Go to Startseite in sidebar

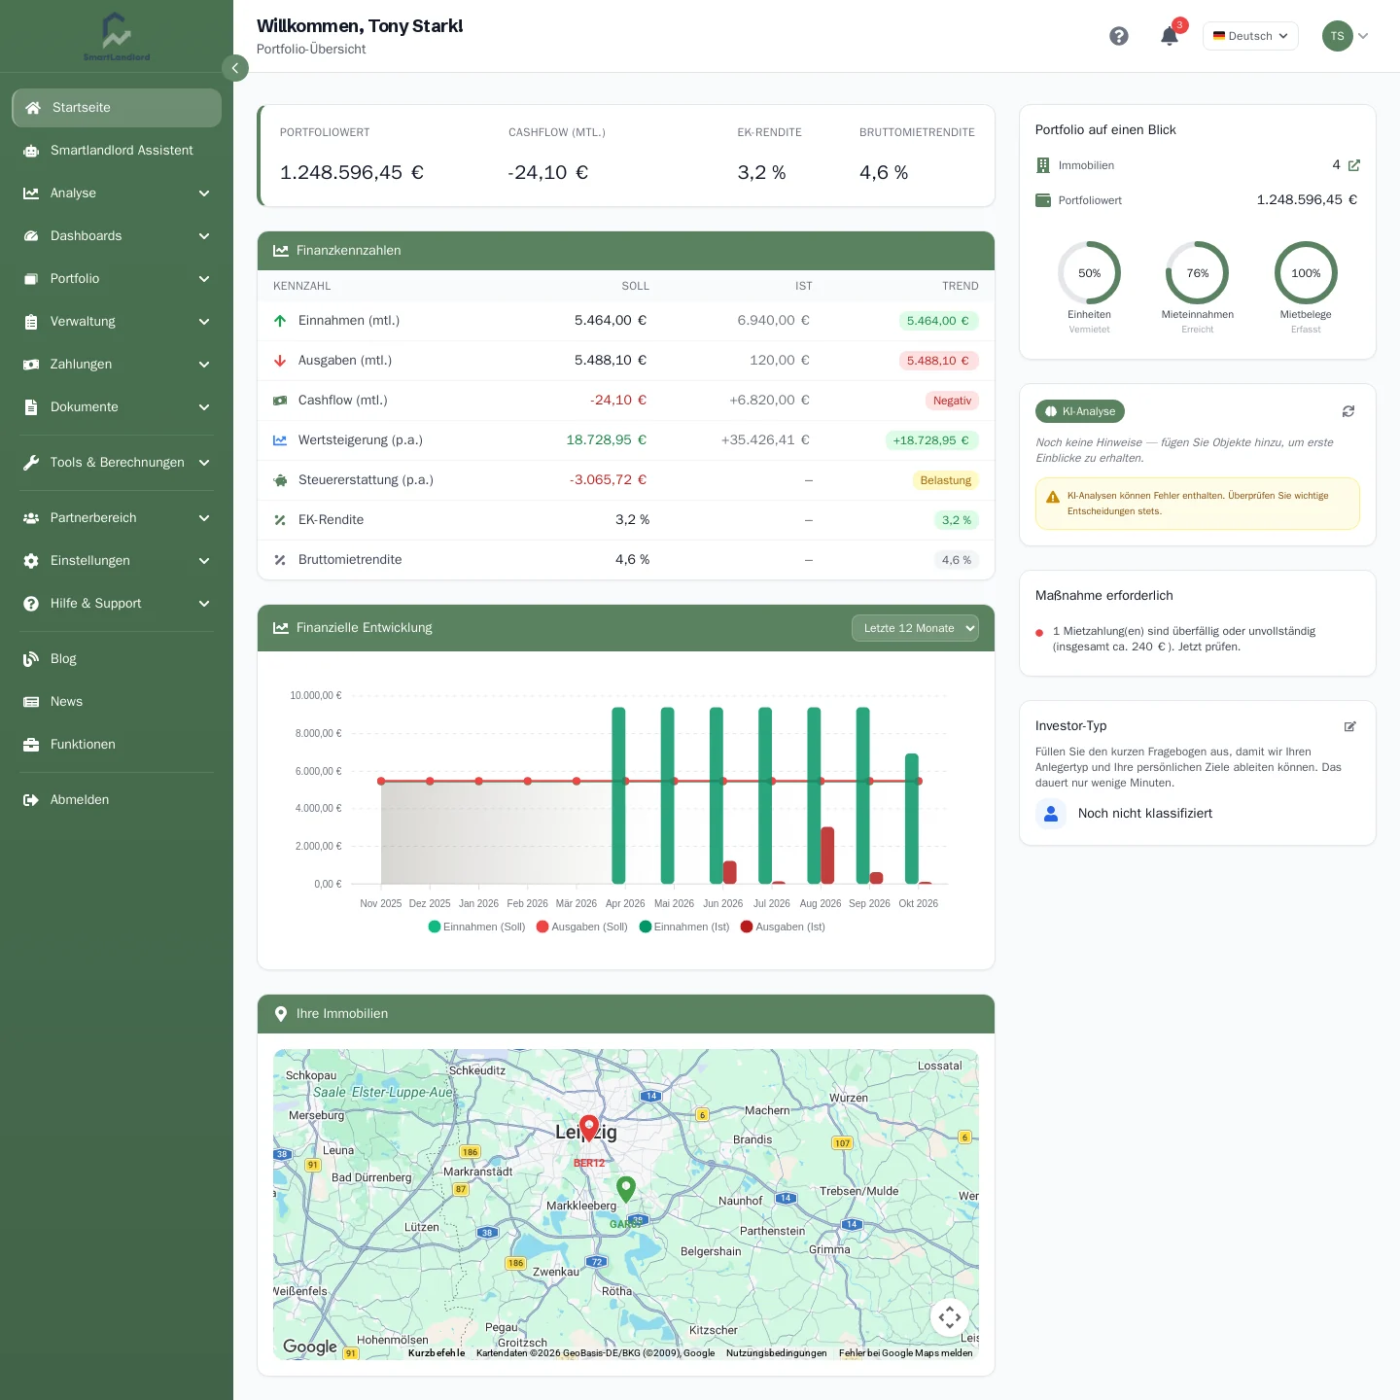click(117, 108)
